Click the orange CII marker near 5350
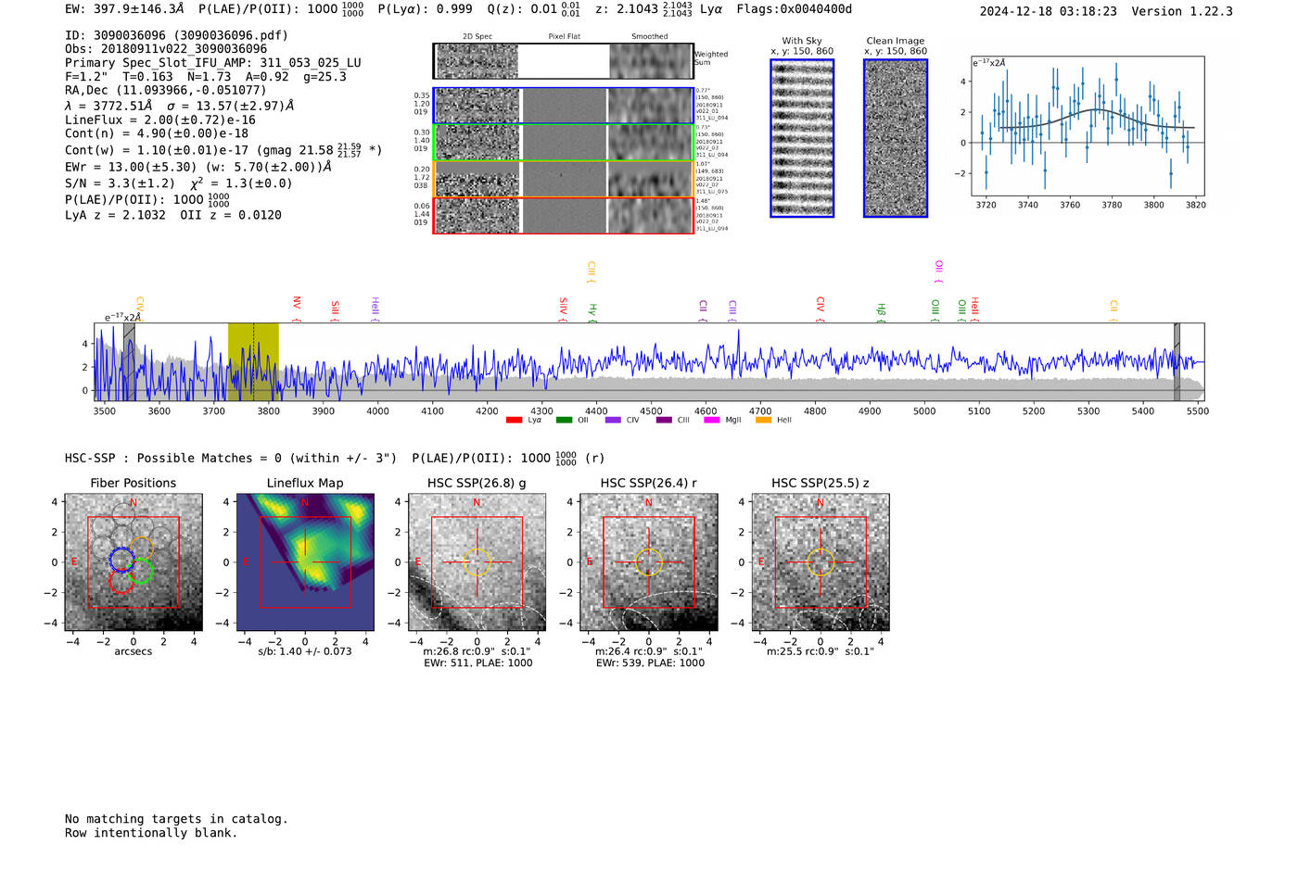This screenshot has height=883, width=1298. (x=1114, y=310)
